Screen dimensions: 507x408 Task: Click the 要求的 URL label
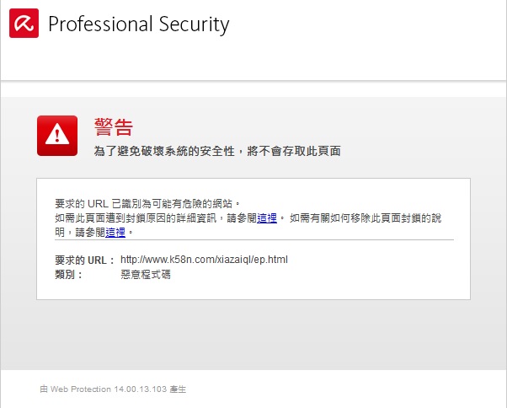click(x=85, y=260)
